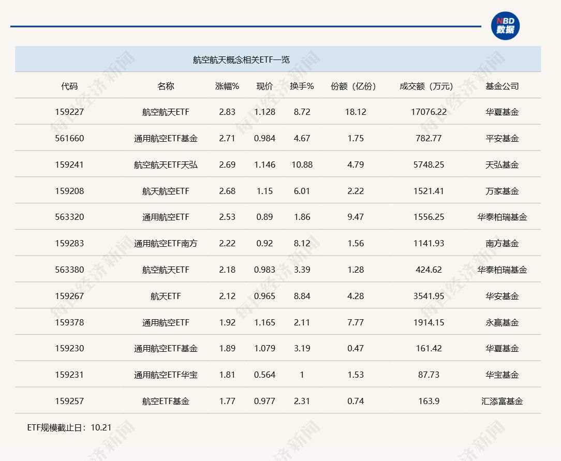Click name 航空航天ETF in row 159227
Screen dimensions: 561x461
click(166, 112)
